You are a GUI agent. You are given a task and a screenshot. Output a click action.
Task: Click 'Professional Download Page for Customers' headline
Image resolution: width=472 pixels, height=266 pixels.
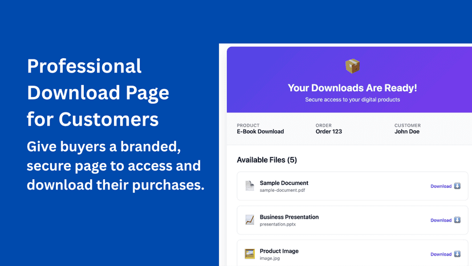point(98,92)
